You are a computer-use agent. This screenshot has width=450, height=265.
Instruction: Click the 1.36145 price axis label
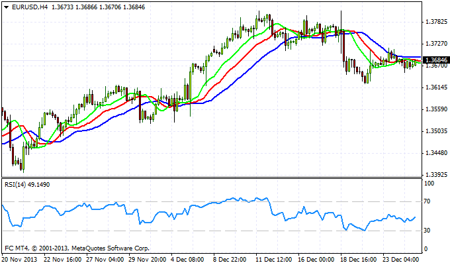click(x=437, y=87)
